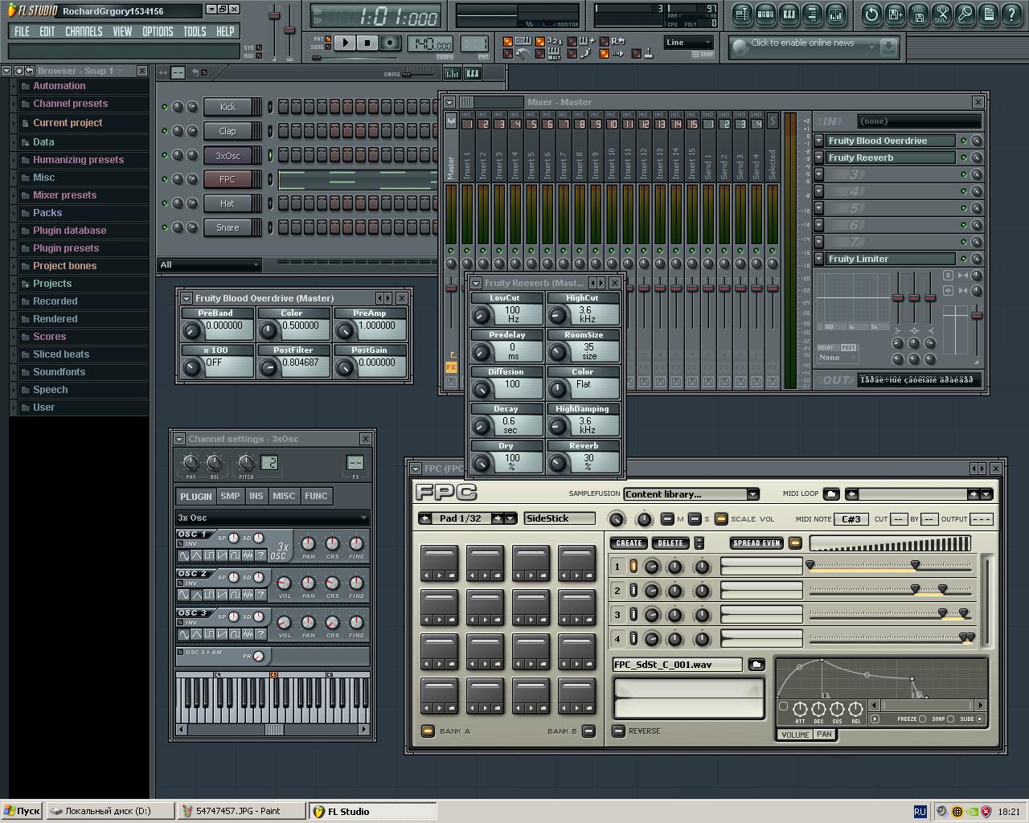Enable Bank B in FPC
Viewport: 1029px width, 823px height.
[588, 731]
